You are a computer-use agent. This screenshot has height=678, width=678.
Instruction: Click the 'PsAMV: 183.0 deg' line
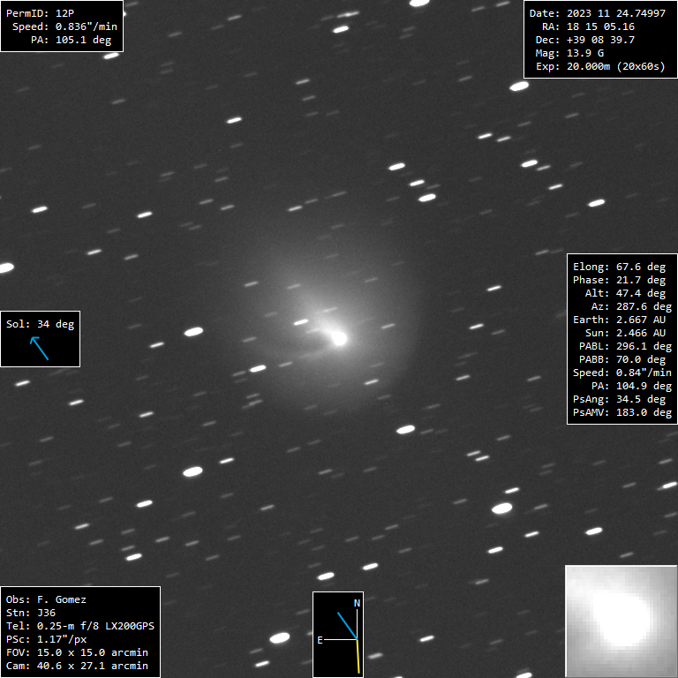click(622, 413)
